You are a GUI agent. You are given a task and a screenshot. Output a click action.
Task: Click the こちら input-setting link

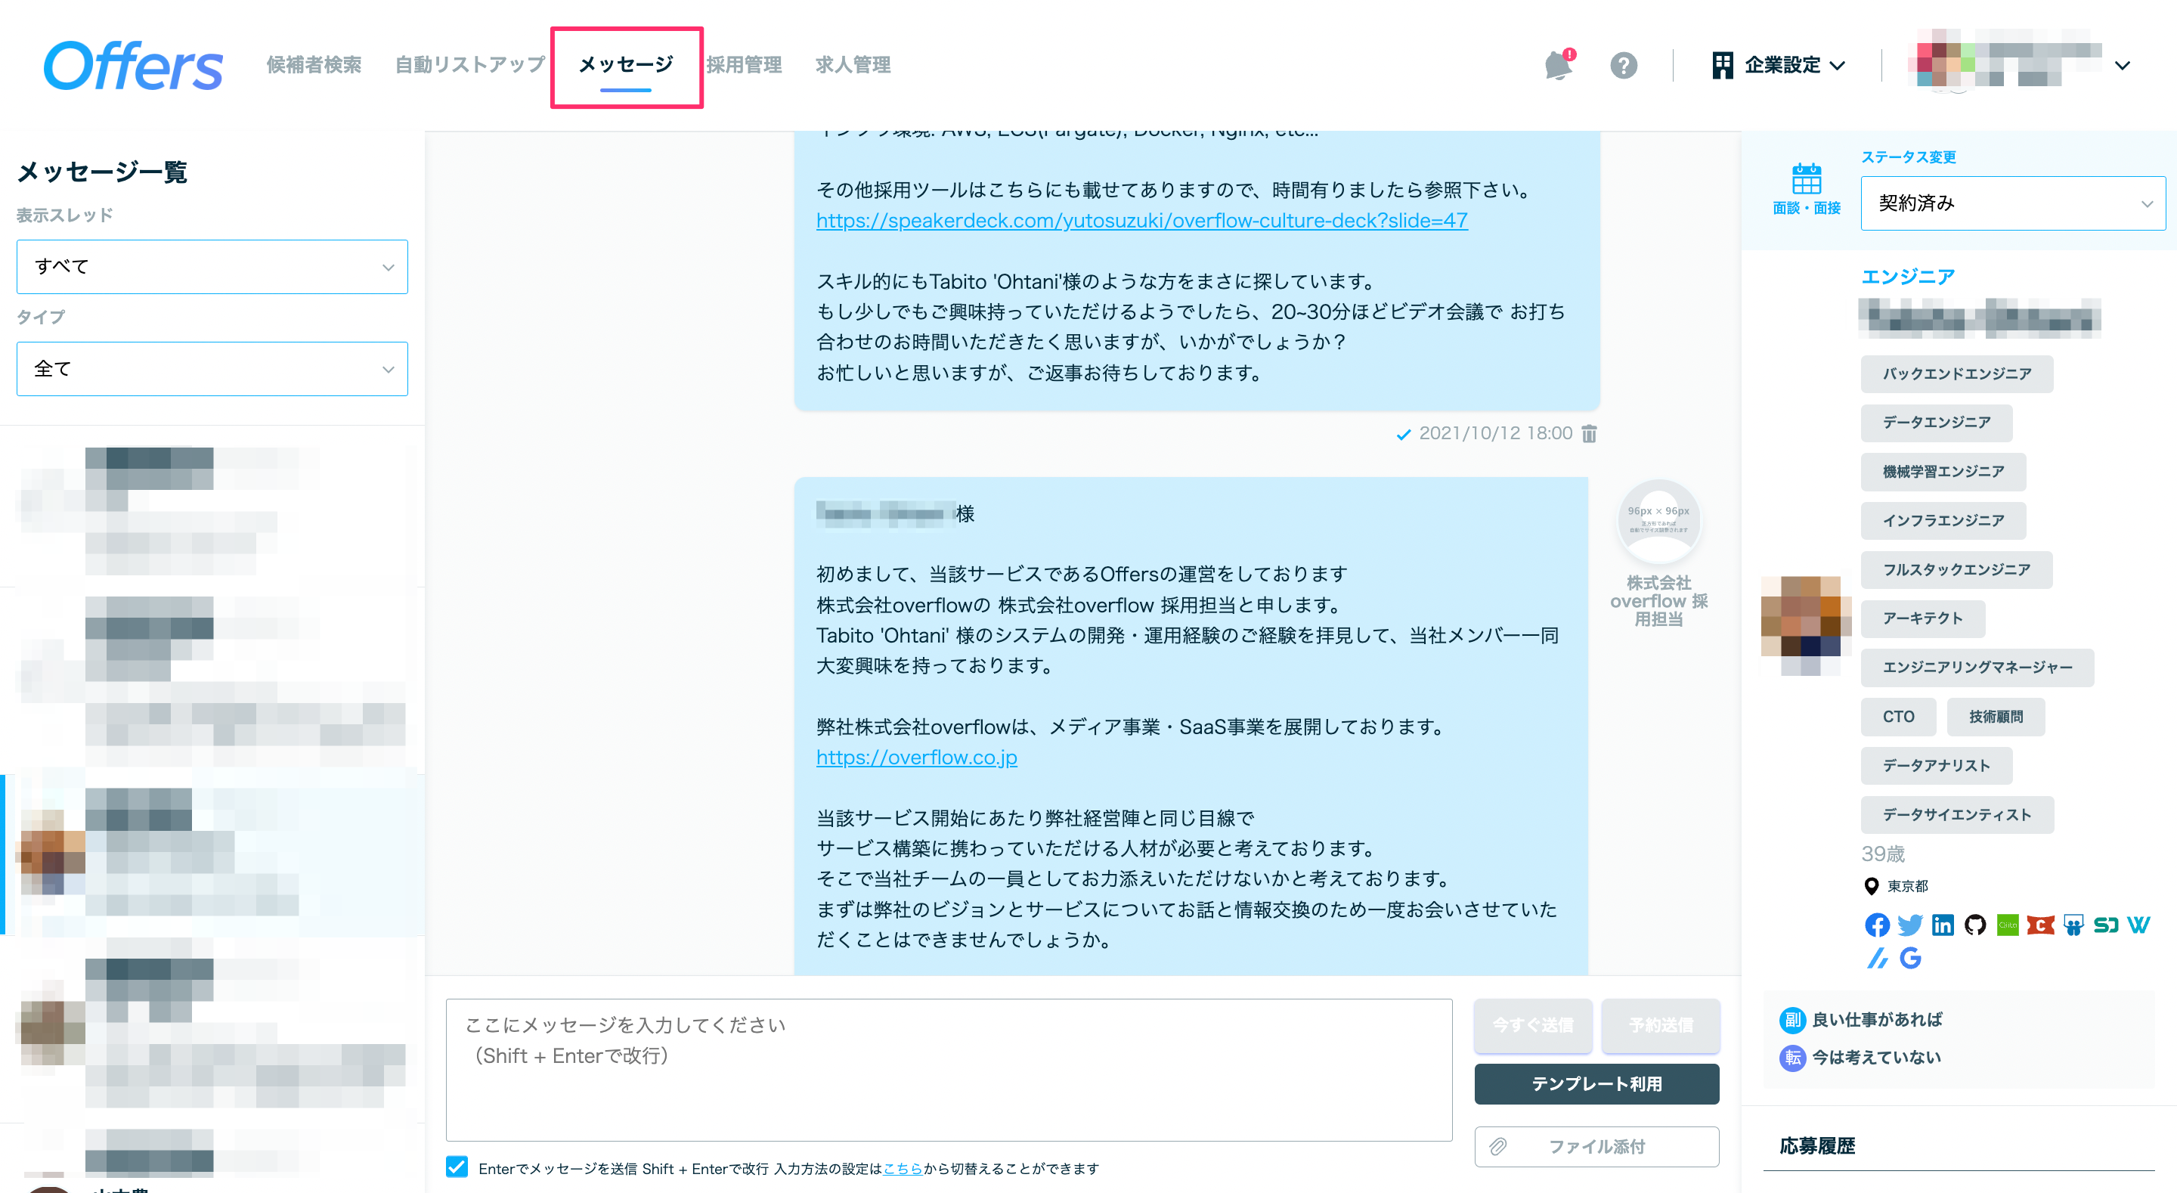(903, 1169)
